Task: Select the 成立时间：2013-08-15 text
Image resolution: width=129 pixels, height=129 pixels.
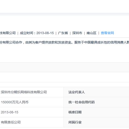Action: point(37,33)
